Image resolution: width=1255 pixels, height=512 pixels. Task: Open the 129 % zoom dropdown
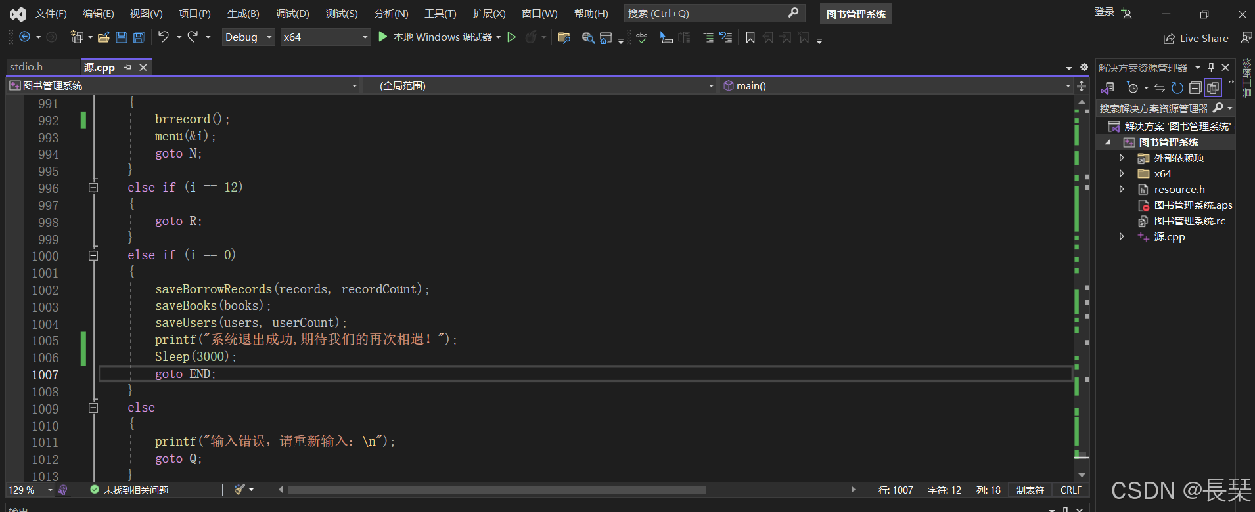(50, 490)
